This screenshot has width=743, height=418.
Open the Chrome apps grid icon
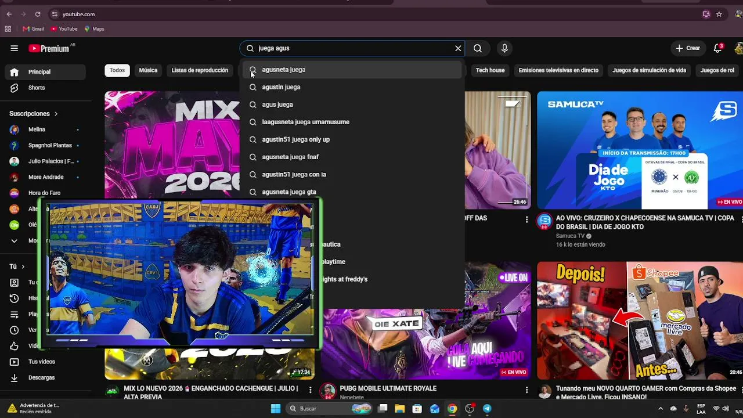coord(8,29)
